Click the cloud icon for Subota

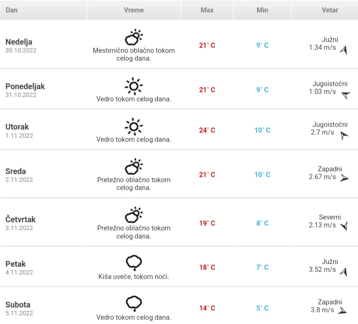click(134, 303)
